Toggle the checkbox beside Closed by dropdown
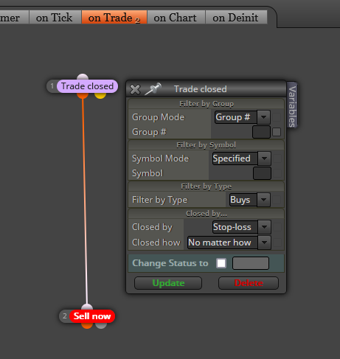The width and height of the screenshot is (340, 359). tap(277, 227)
